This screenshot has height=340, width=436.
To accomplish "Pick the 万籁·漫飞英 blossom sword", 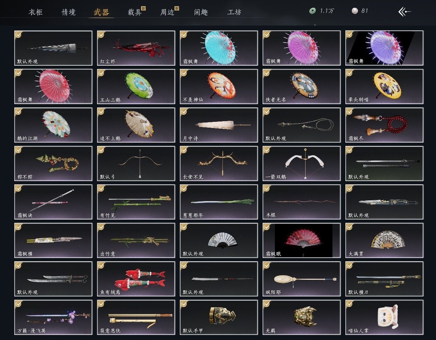I will pyautogui.click(x=53, y=317).
